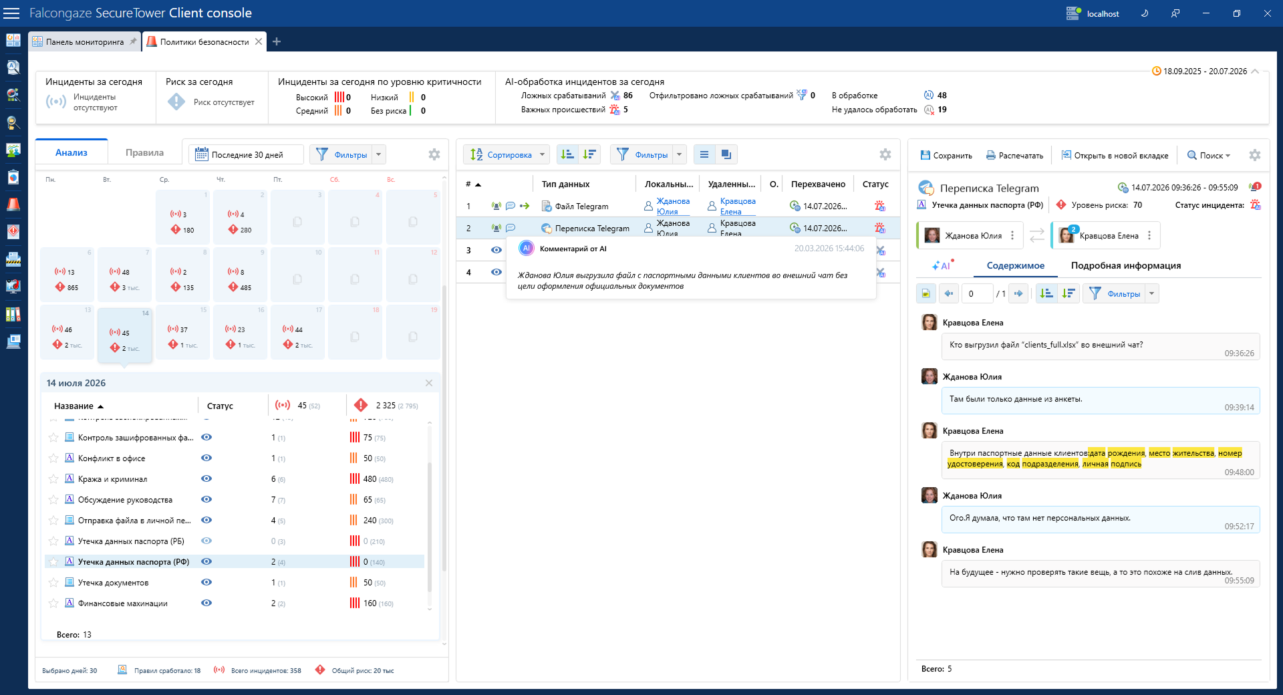Open the pin icon on Панель мониторинга tab
1283x695 pixels.
(x=133, y=41)
